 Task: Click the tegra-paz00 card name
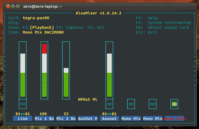tap(36, 18)
